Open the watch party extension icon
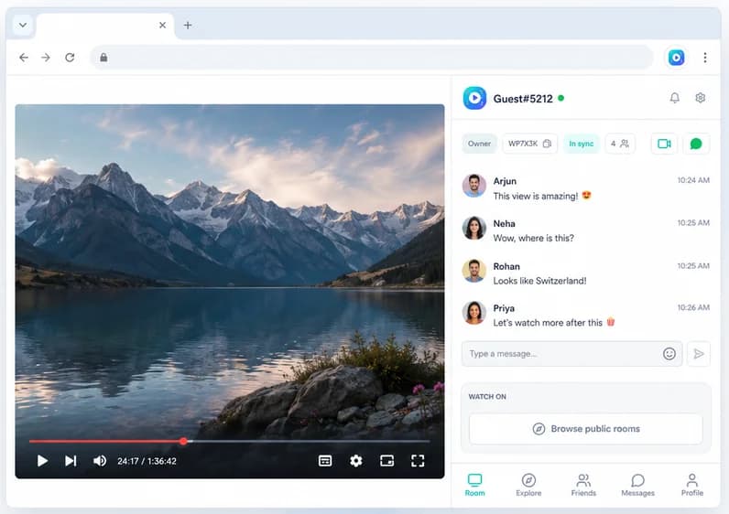This screenshot has width=729, height=514. 676,57
